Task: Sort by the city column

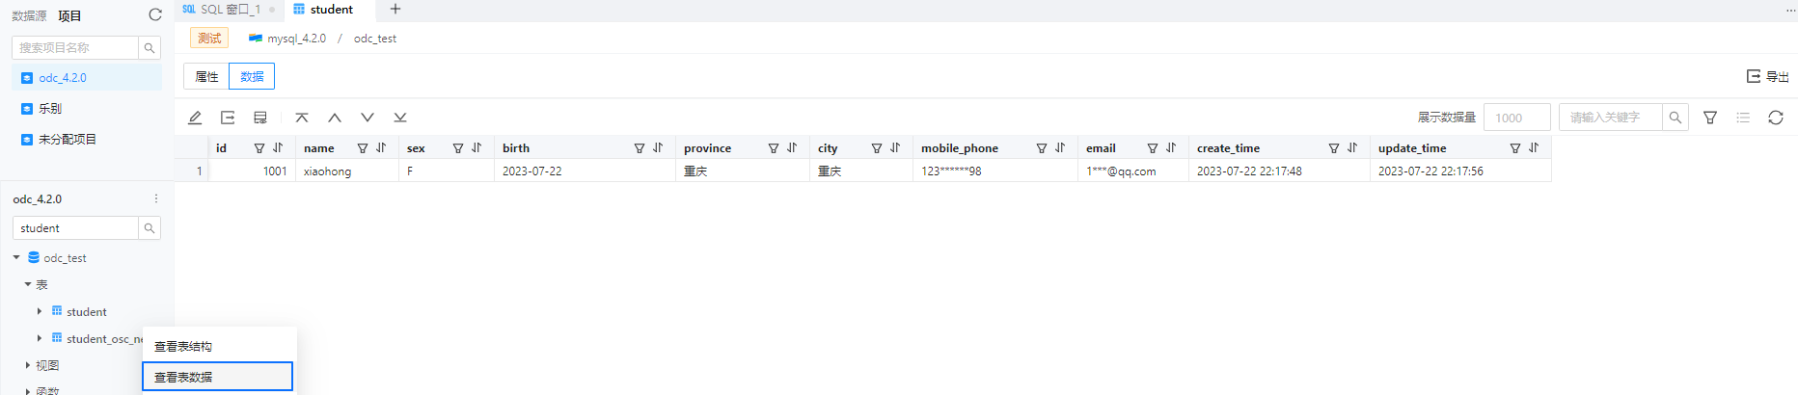Action: tap(895, 148)
